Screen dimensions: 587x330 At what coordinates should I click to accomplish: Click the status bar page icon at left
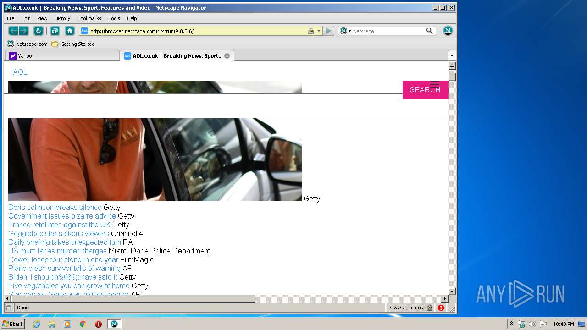9,308
